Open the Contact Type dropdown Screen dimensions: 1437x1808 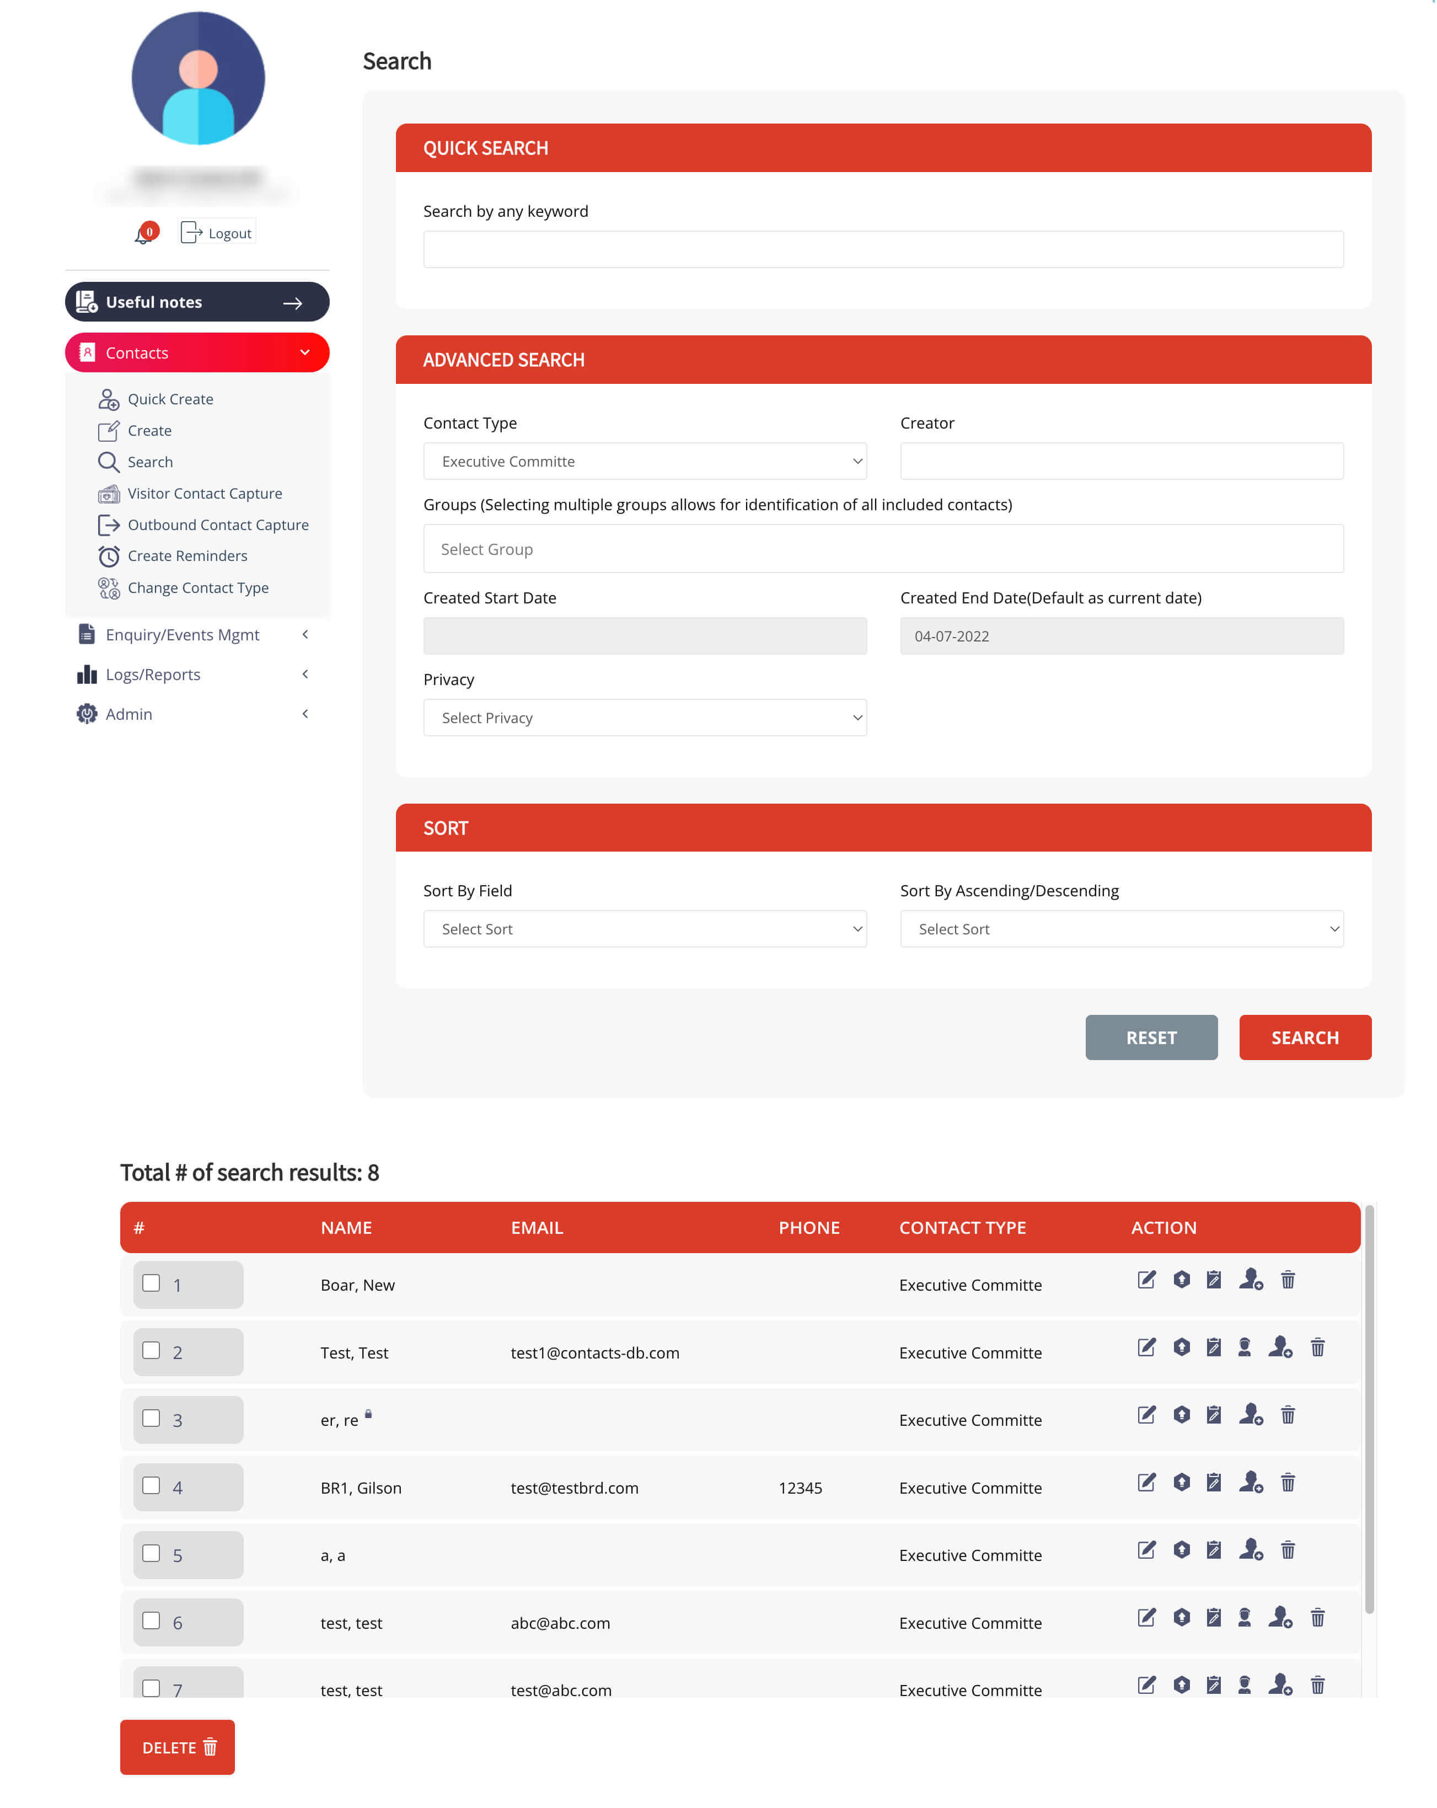pos(645,461)
